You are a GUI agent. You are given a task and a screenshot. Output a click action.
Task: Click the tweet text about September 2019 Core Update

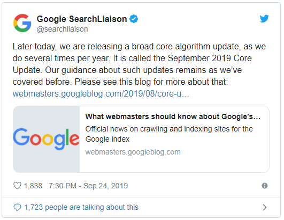[x=139, y=64]
